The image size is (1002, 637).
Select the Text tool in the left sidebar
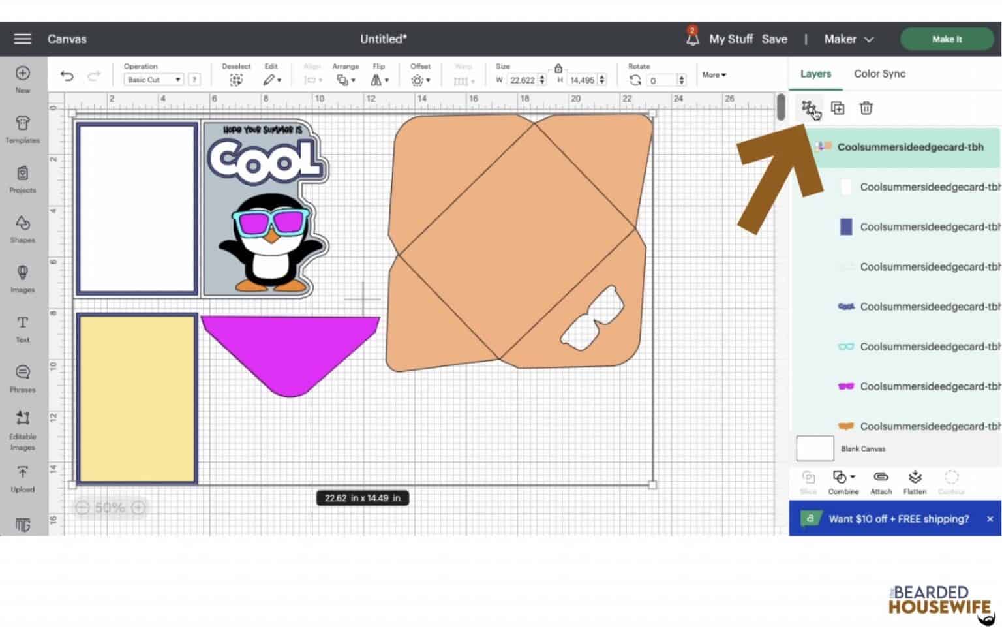(x=22, y=326)
